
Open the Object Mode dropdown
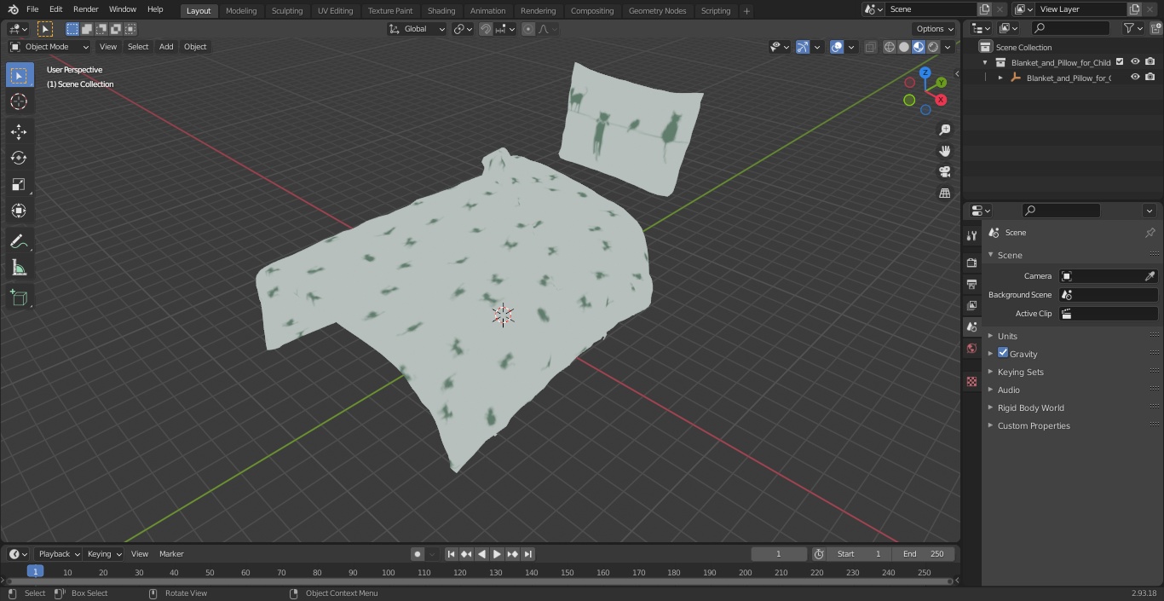click(x=49, y=47)
